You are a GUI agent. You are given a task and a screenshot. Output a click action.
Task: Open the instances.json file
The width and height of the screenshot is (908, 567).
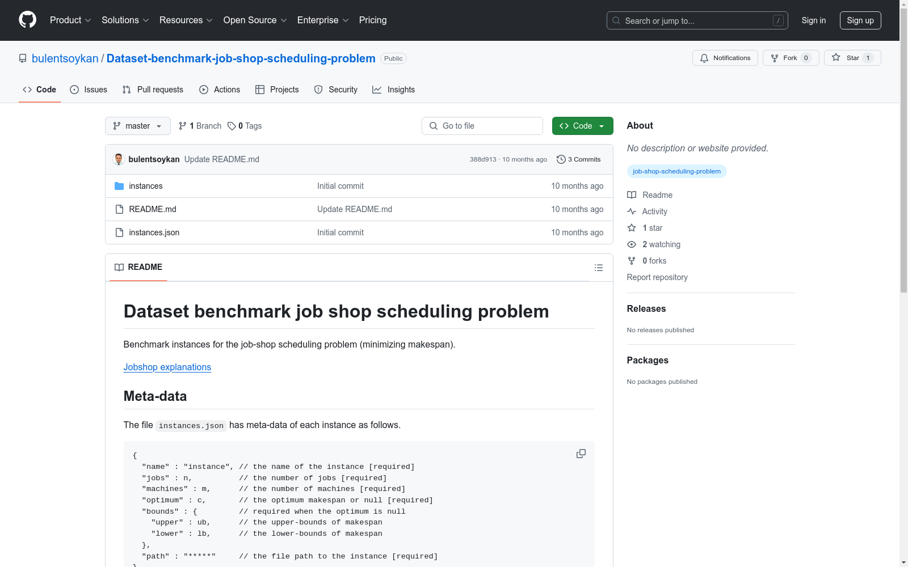tap(154, 232)
